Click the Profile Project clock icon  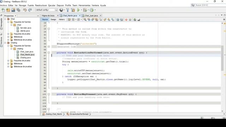tap(92, 10)
